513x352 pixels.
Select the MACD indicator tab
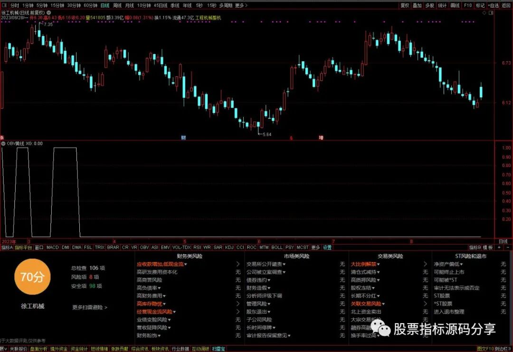click(x=52, y=248)
